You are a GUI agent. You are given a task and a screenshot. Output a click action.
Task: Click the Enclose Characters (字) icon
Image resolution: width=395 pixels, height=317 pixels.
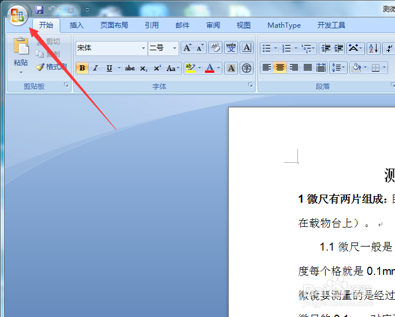[247, 68]
